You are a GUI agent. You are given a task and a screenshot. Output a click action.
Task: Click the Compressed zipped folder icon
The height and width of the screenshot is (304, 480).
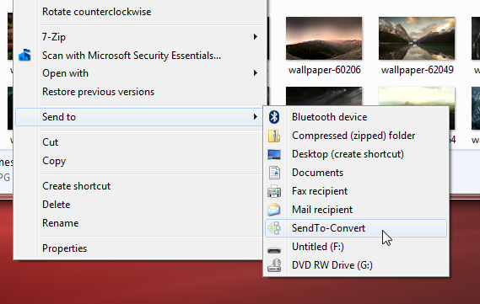tap(274, 136)
